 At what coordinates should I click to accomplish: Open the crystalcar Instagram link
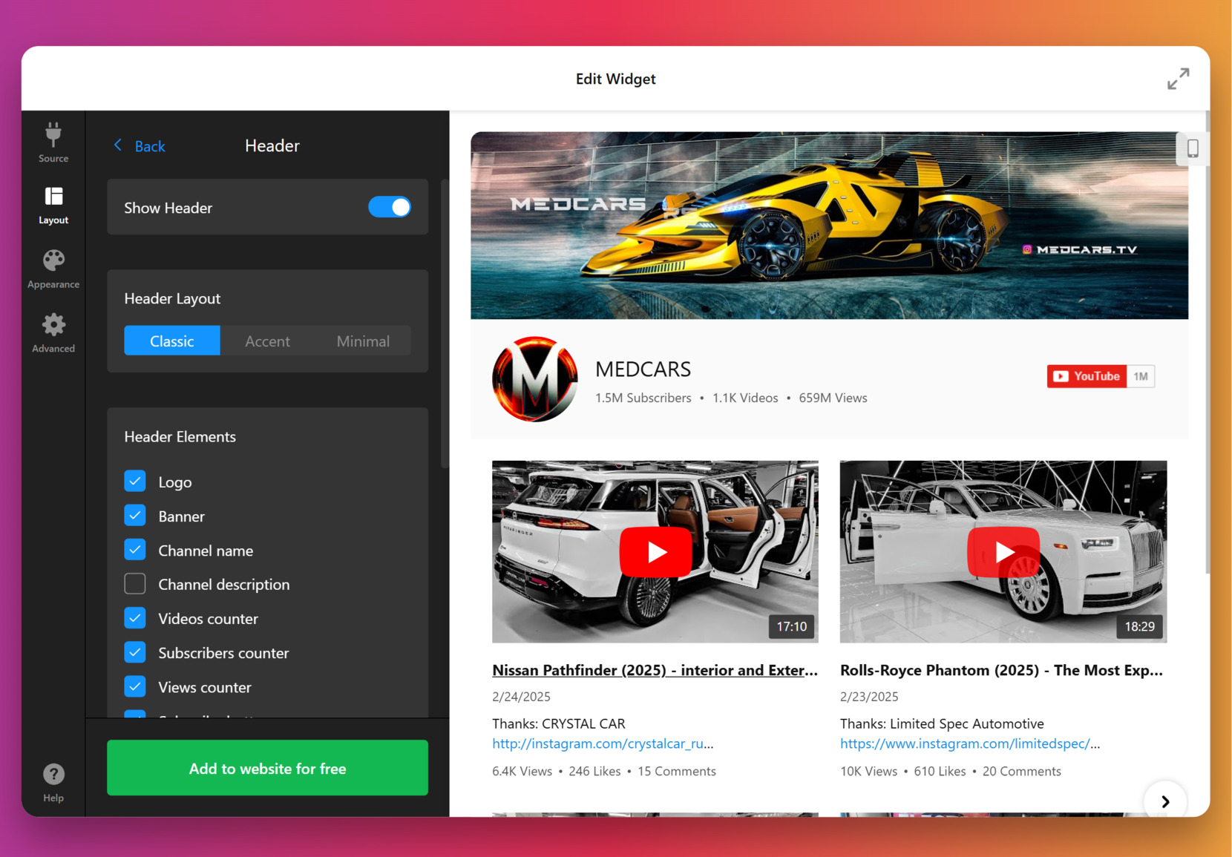coord(603,743)
